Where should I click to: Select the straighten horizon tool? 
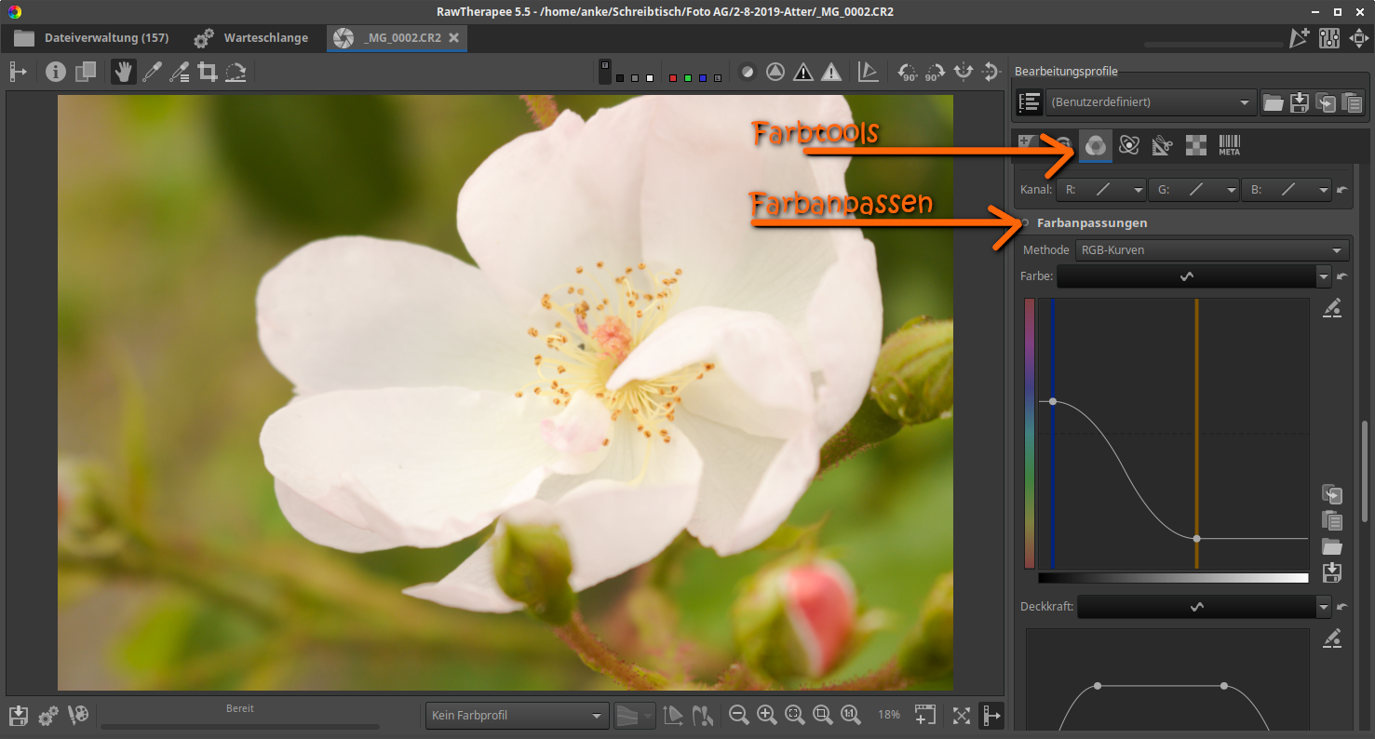click(236, 72)
